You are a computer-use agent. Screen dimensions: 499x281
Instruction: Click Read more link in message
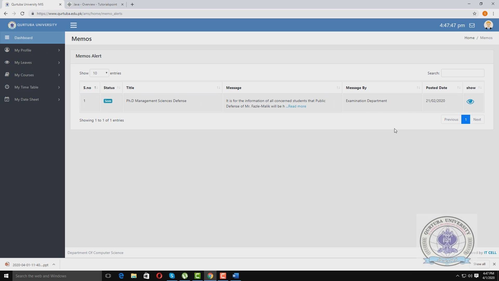pos(297,106)
